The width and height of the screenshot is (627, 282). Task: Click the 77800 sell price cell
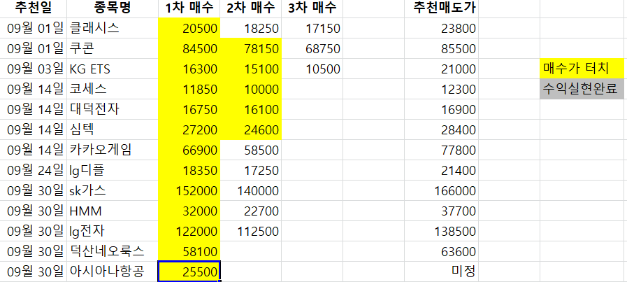(x=442, y=150)
